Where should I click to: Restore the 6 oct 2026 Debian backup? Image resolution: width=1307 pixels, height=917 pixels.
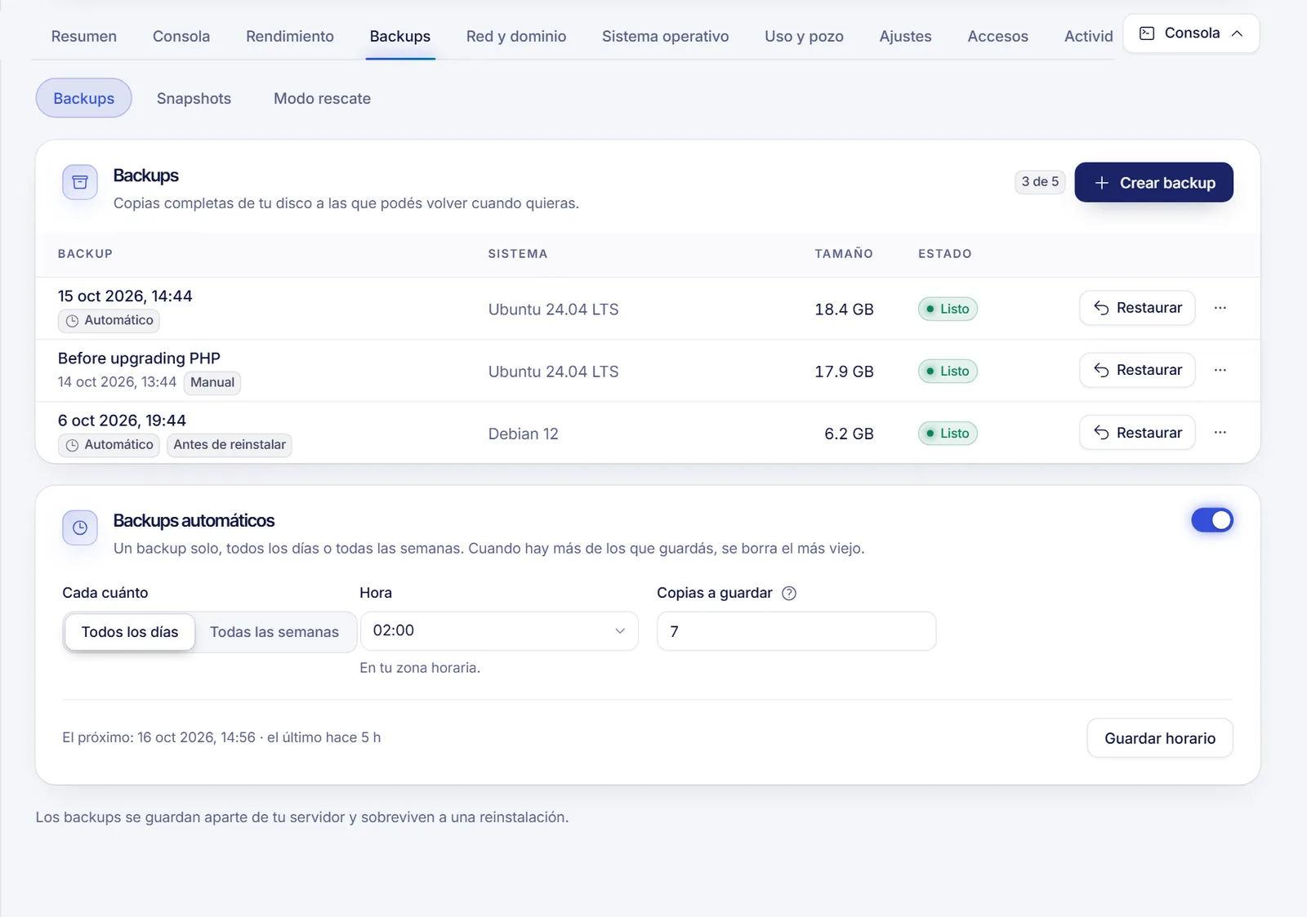coord(1137,432)
